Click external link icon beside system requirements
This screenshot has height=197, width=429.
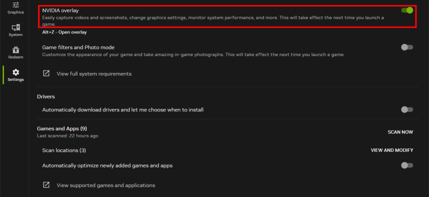(46, 73)
